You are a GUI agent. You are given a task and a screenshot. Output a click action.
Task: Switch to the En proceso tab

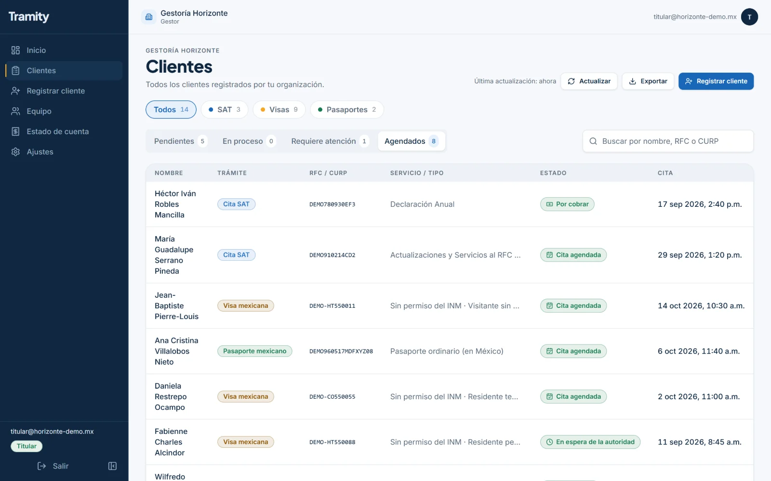point(249,141)
